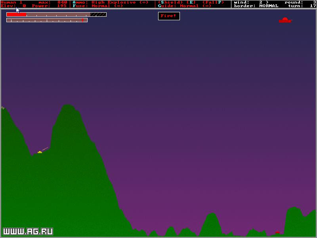Click the [E] indicator
Viewport: 317px width, 238px height.
[191, 2]
